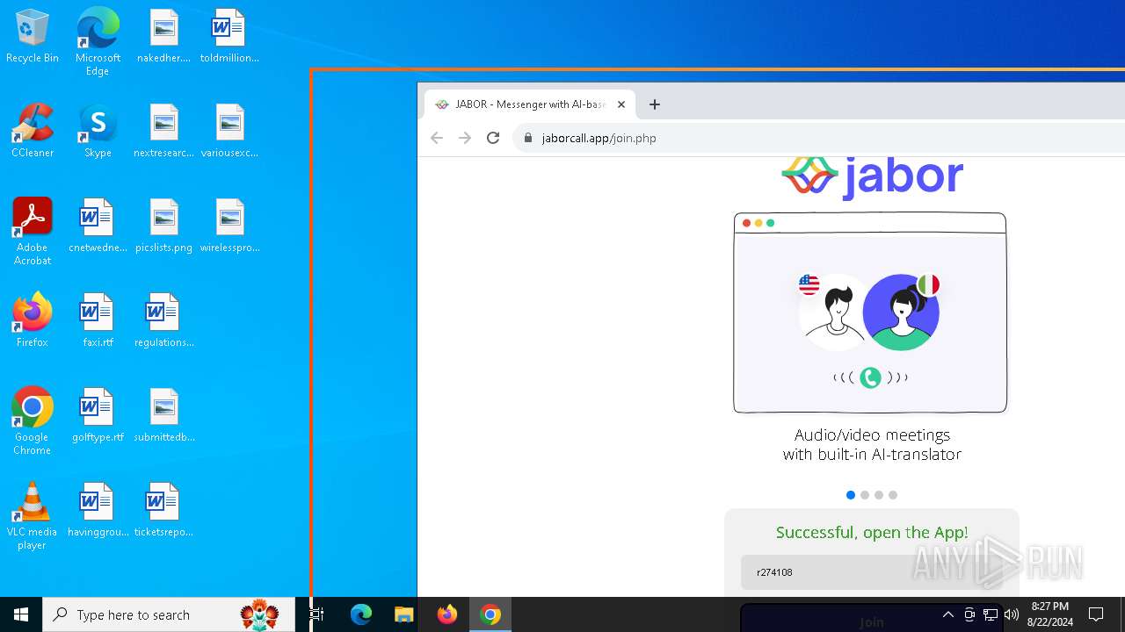The height and width of the screenshot is (632, 1125).
Task: Click the taskbar search box
Action: point(169,614)
